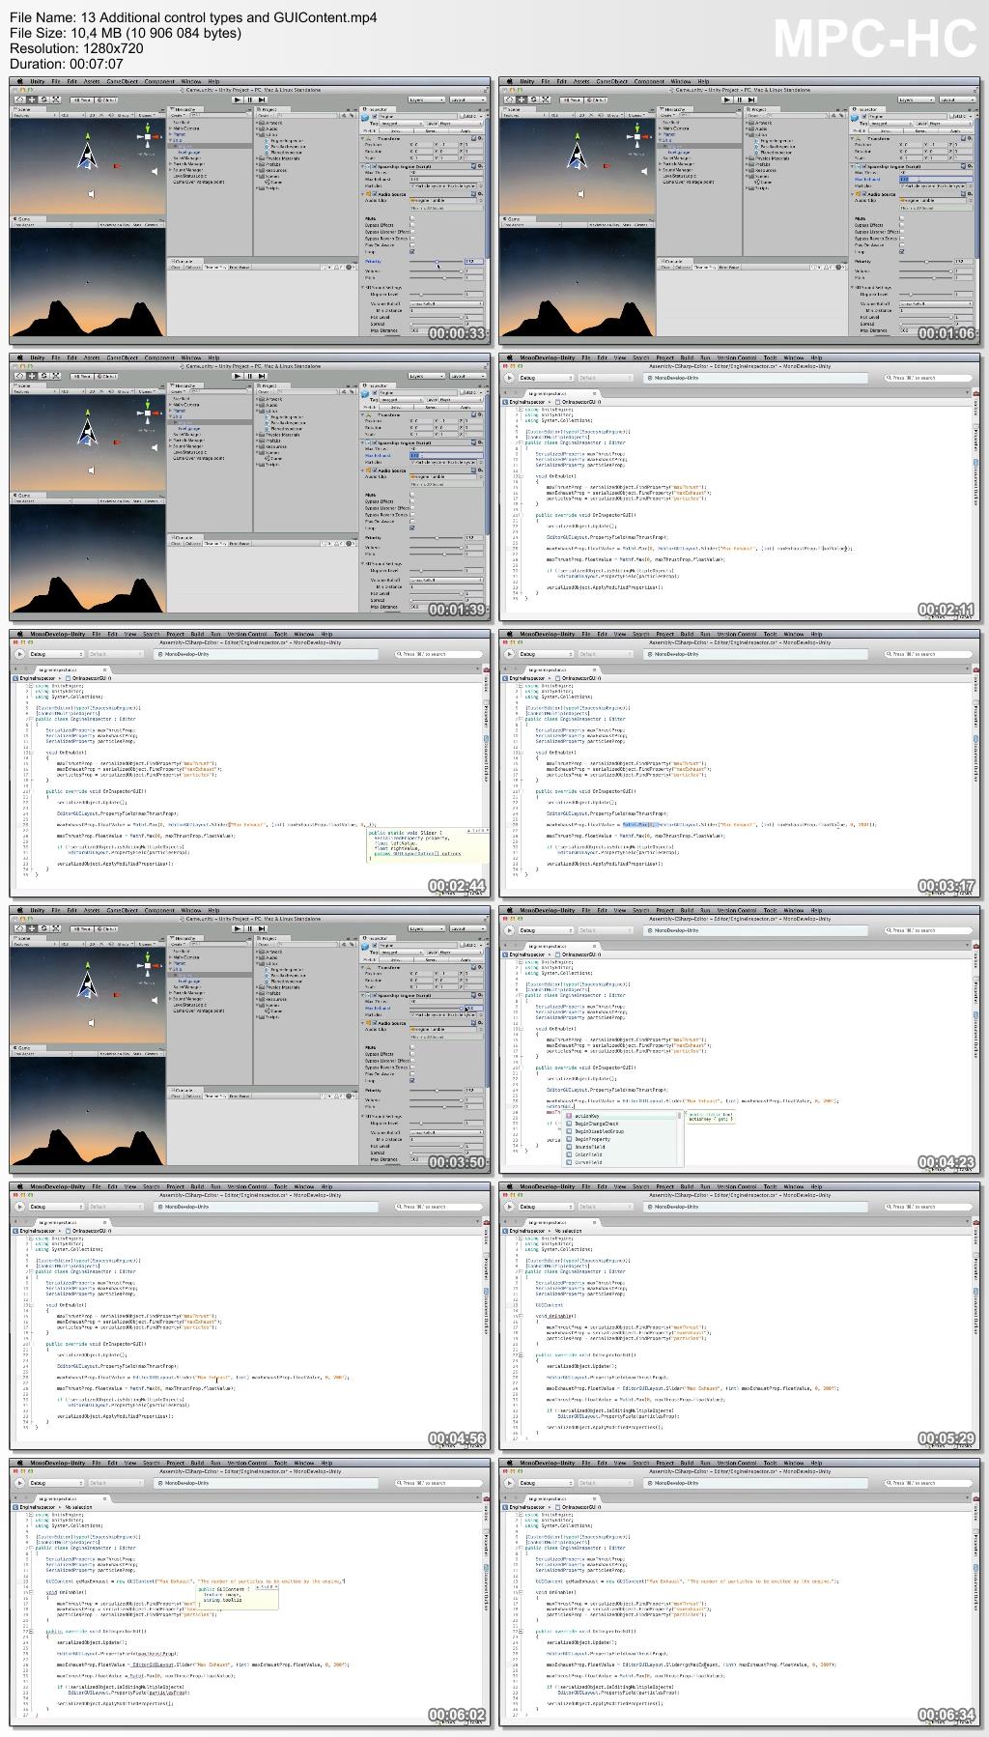989x1737 pixels.
Task: Click Volume slider in 00:00:33 thumbnail
Action: click(436, 271)
